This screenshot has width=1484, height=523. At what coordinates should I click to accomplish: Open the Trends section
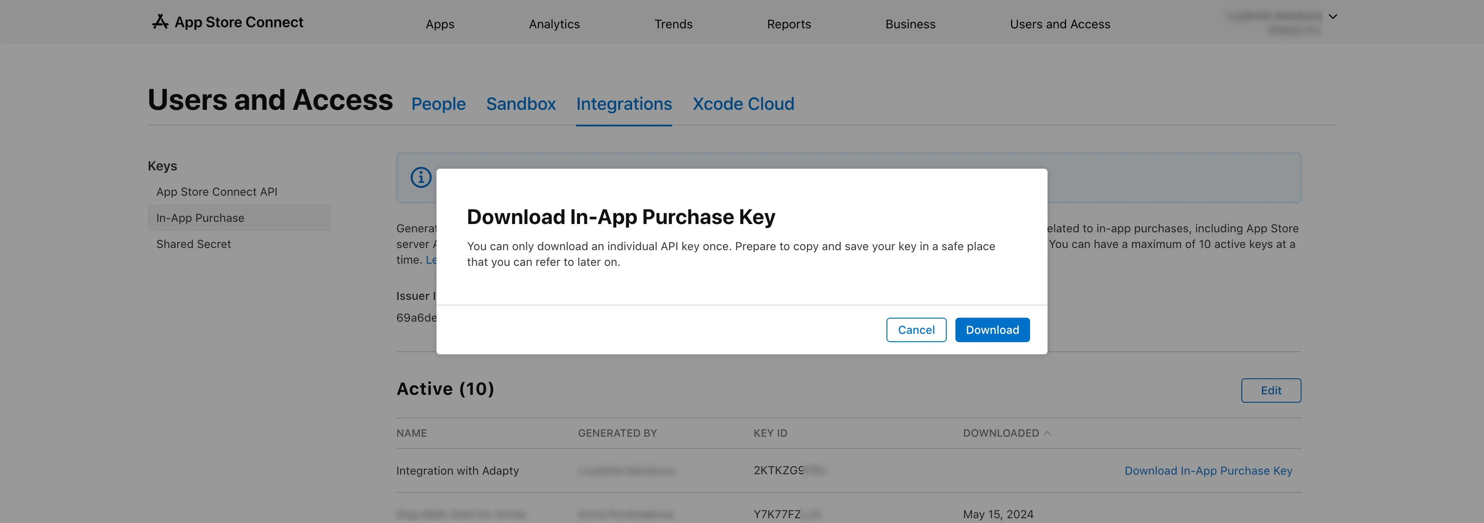[x=673, y=24]
